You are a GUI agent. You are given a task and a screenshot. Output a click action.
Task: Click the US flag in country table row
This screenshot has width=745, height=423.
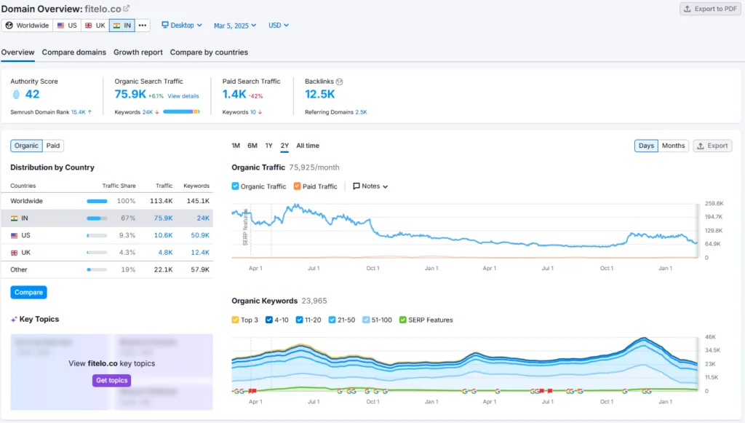coord(15,235)
